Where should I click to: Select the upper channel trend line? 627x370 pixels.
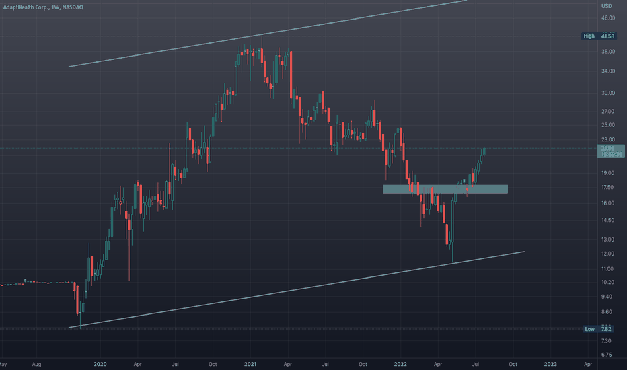[x=268, y=34]
